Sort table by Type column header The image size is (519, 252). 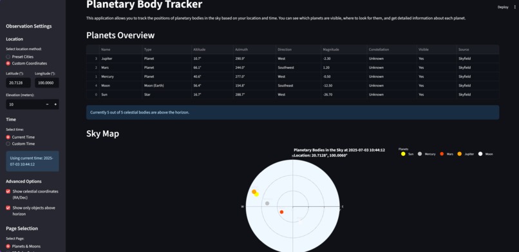coord(167,50)
